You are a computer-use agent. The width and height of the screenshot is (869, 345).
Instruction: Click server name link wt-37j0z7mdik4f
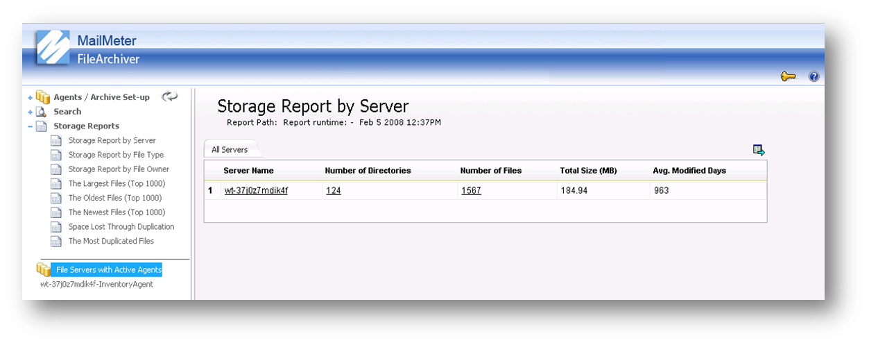click(256, 191)
